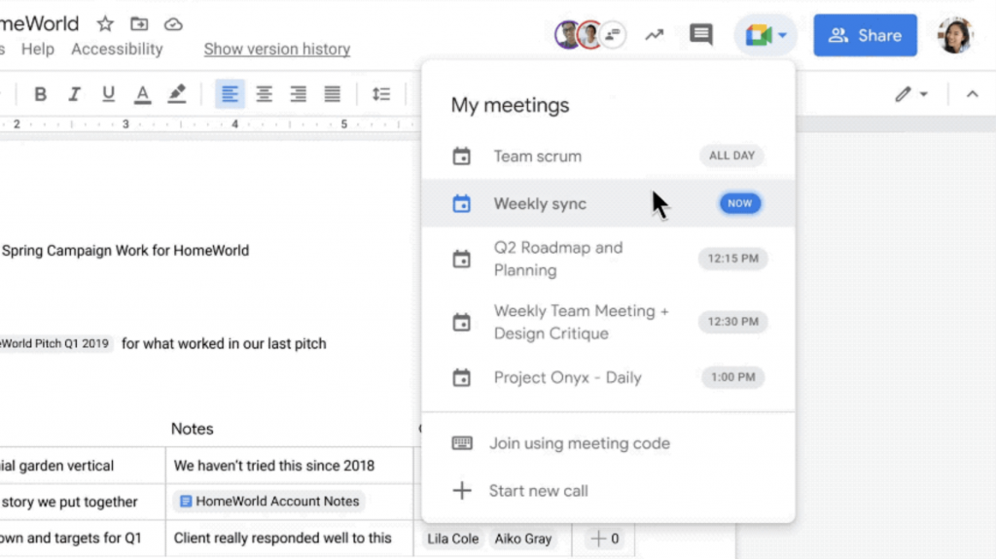This screenshot has height=559, width=996.
Task: Click the collaborator chat icon
Action: (x=613, y=35)
